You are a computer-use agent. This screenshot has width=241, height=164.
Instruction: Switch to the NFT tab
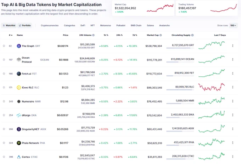(x=93, y=25)
